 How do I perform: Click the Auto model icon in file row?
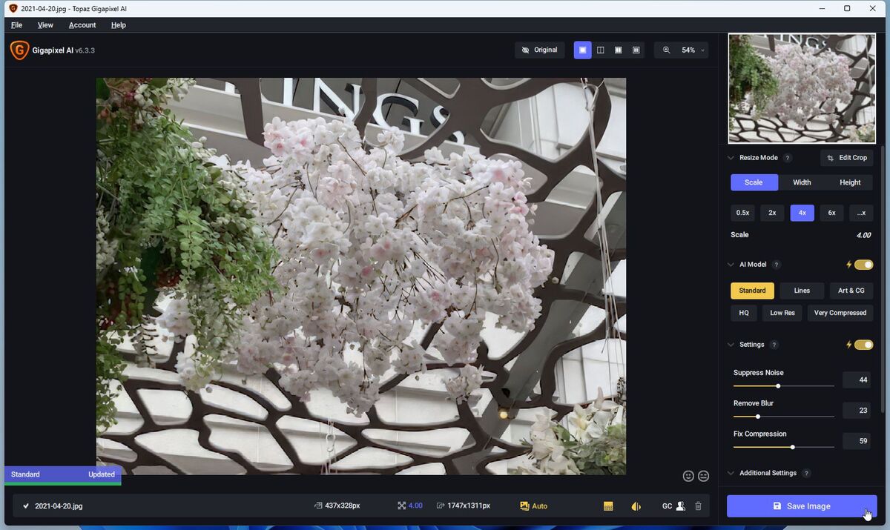pyautogui.click(x=524, y=506)
